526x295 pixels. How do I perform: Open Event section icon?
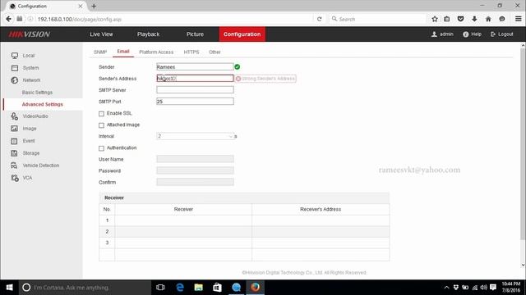point(15,141)
